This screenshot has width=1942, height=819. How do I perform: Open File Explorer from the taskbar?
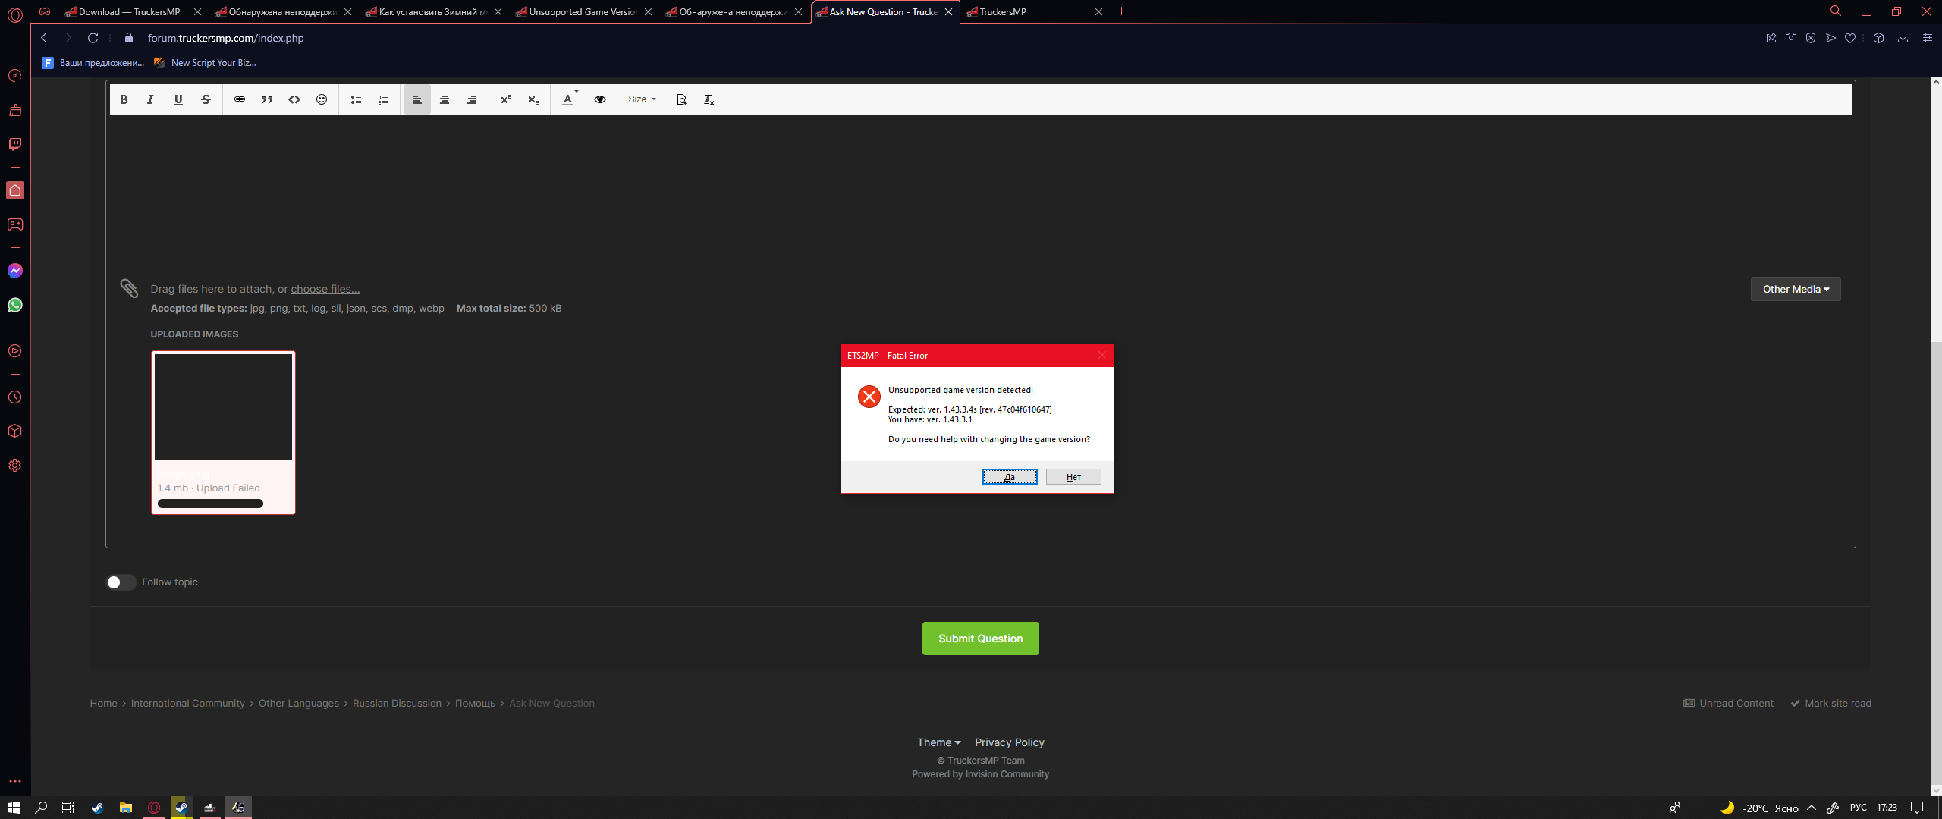(x=126, y=808)
